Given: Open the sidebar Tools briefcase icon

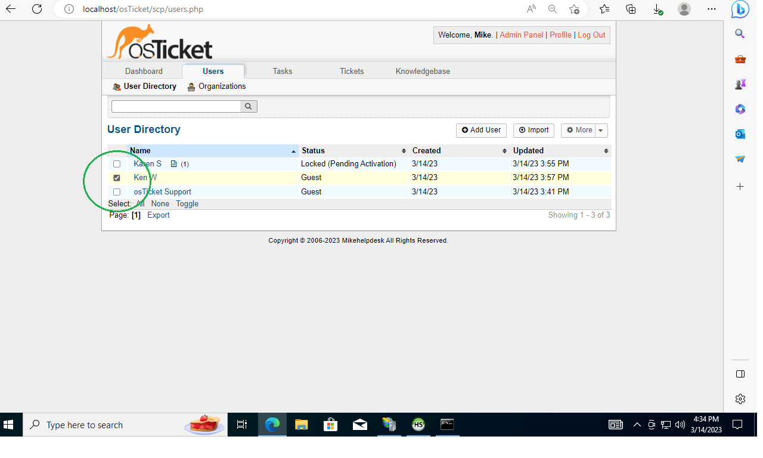Looking at the screenshot, I should pos(740,59).
